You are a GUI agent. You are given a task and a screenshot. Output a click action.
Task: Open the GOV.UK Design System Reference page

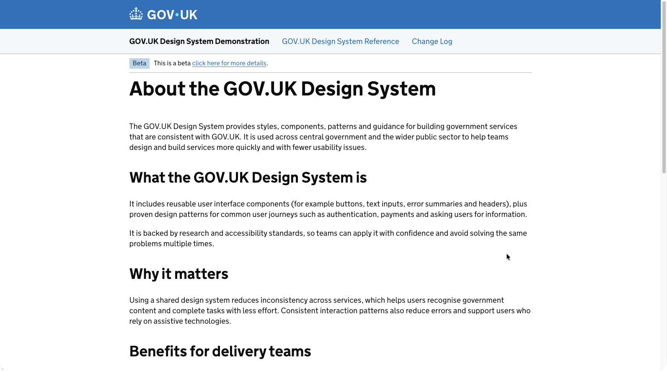tap(340, 41)
